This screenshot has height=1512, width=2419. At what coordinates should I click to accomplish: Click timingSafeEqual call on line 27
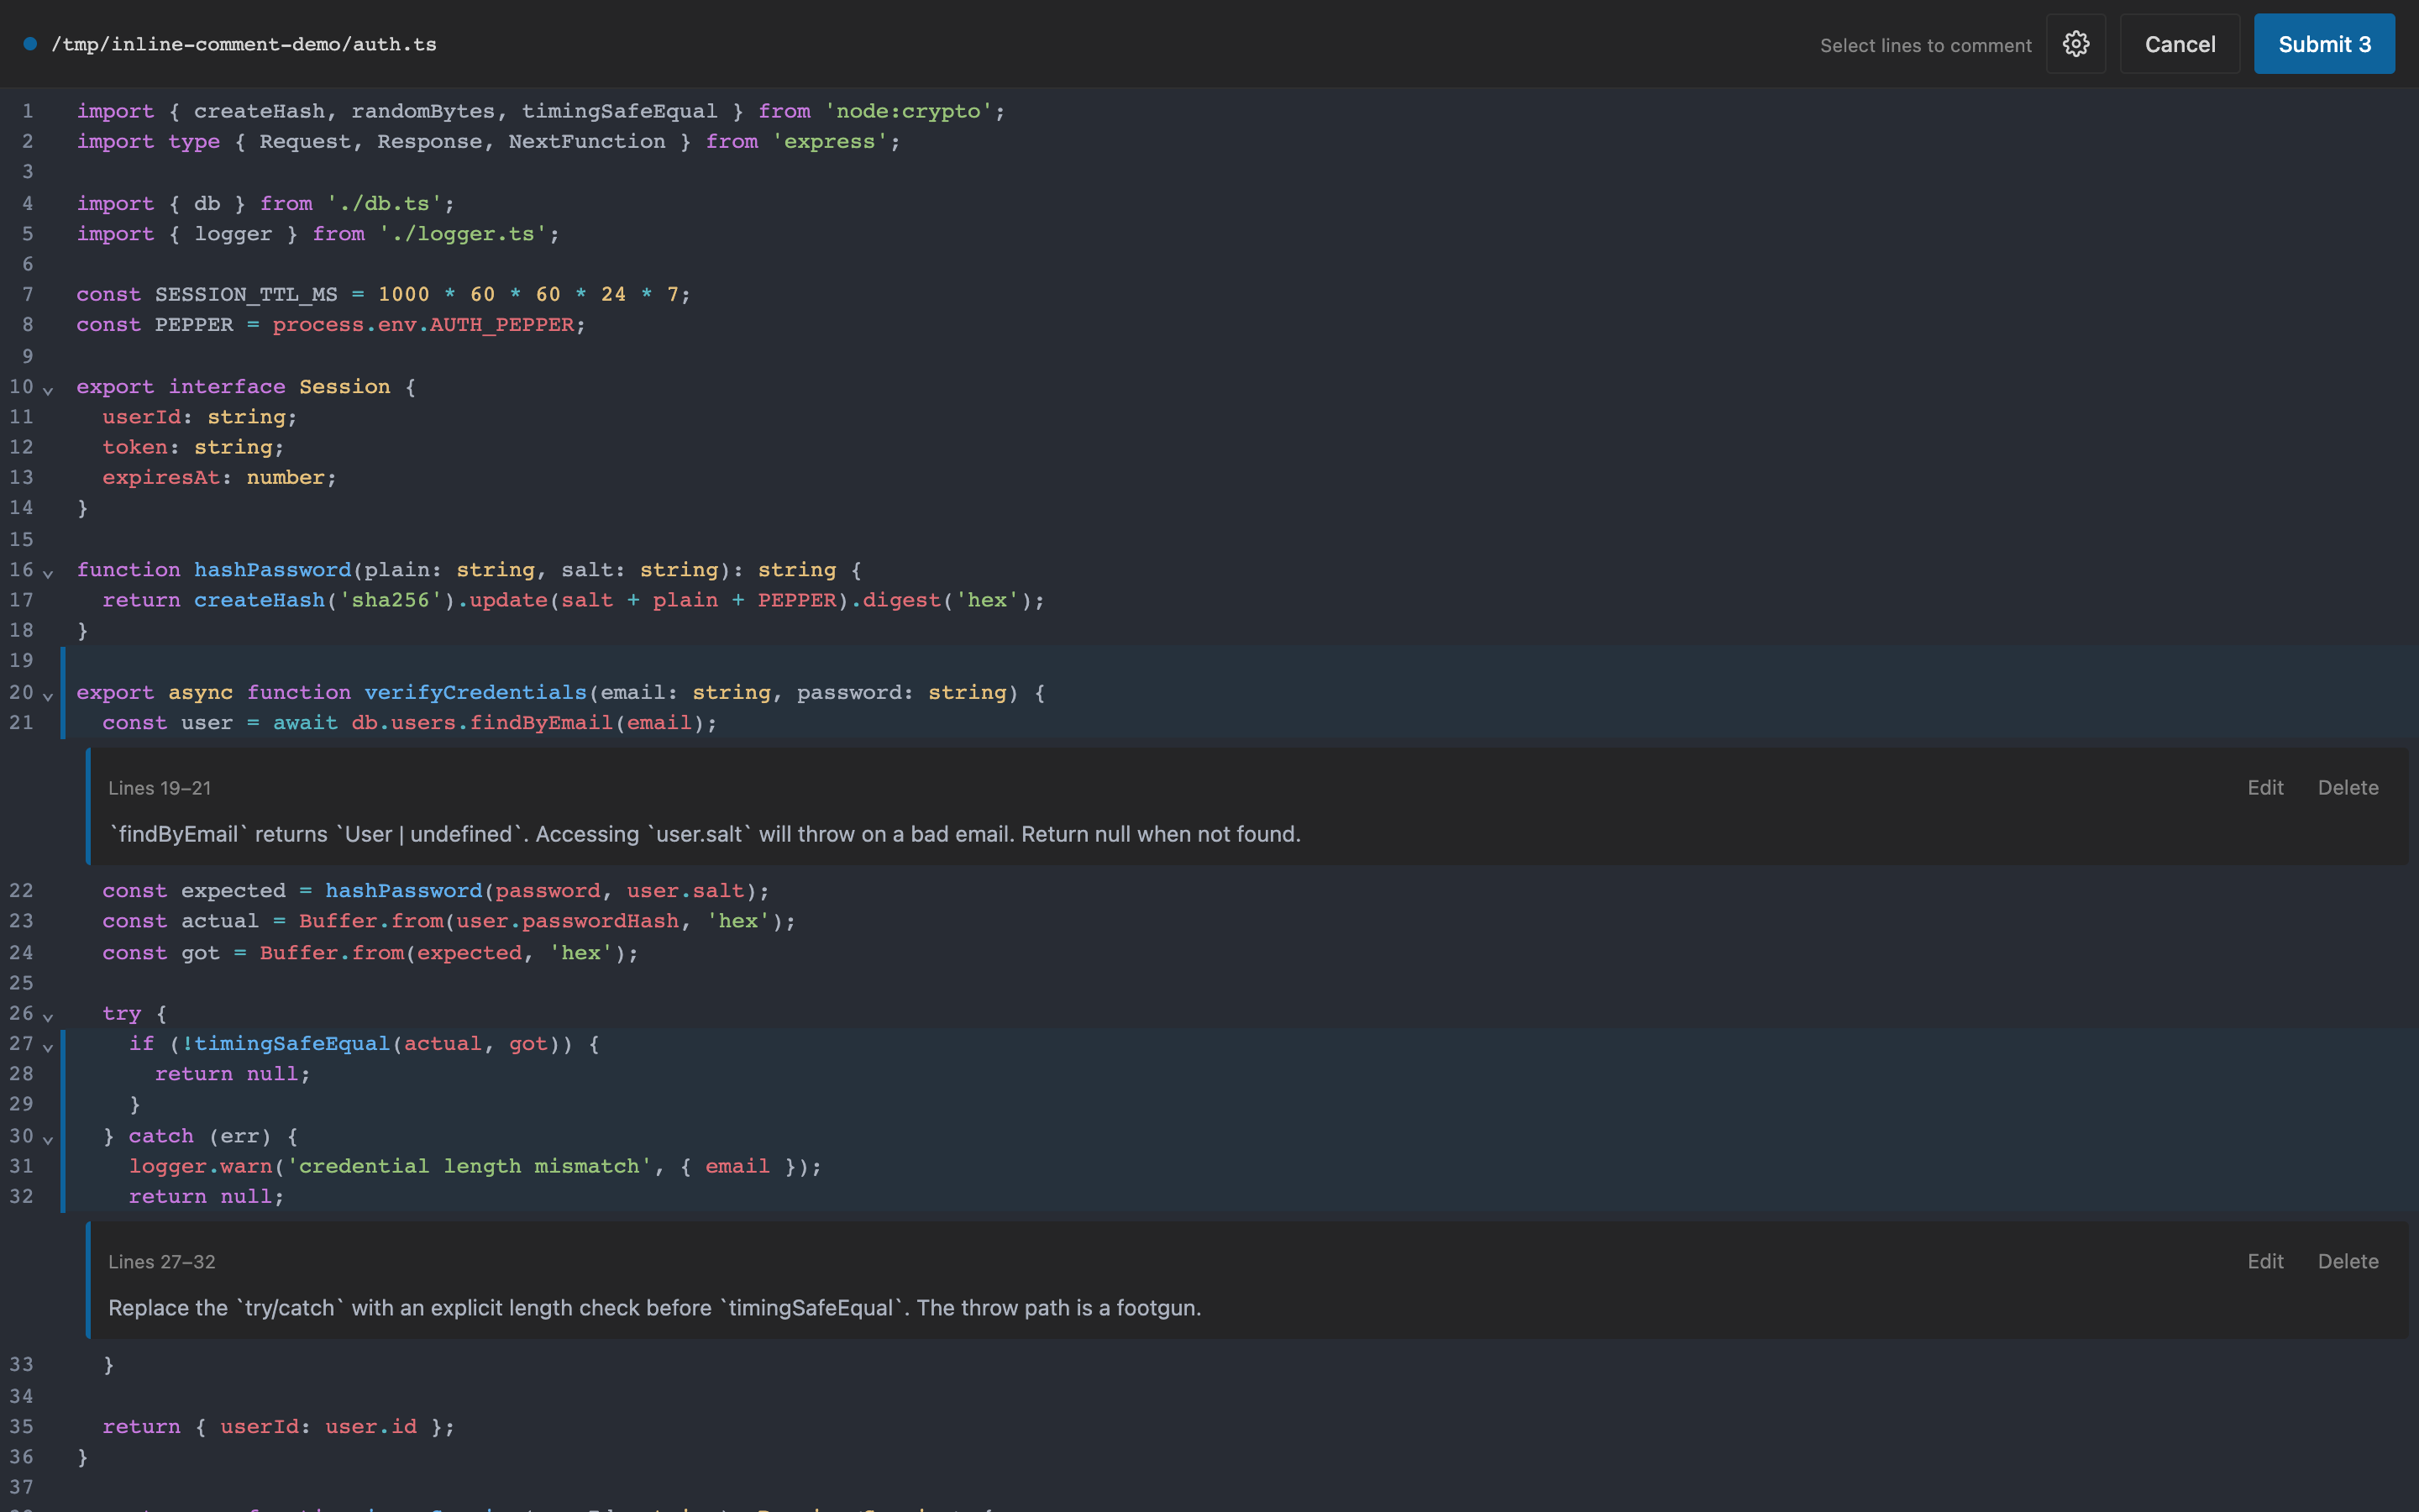click(292, 1043)
